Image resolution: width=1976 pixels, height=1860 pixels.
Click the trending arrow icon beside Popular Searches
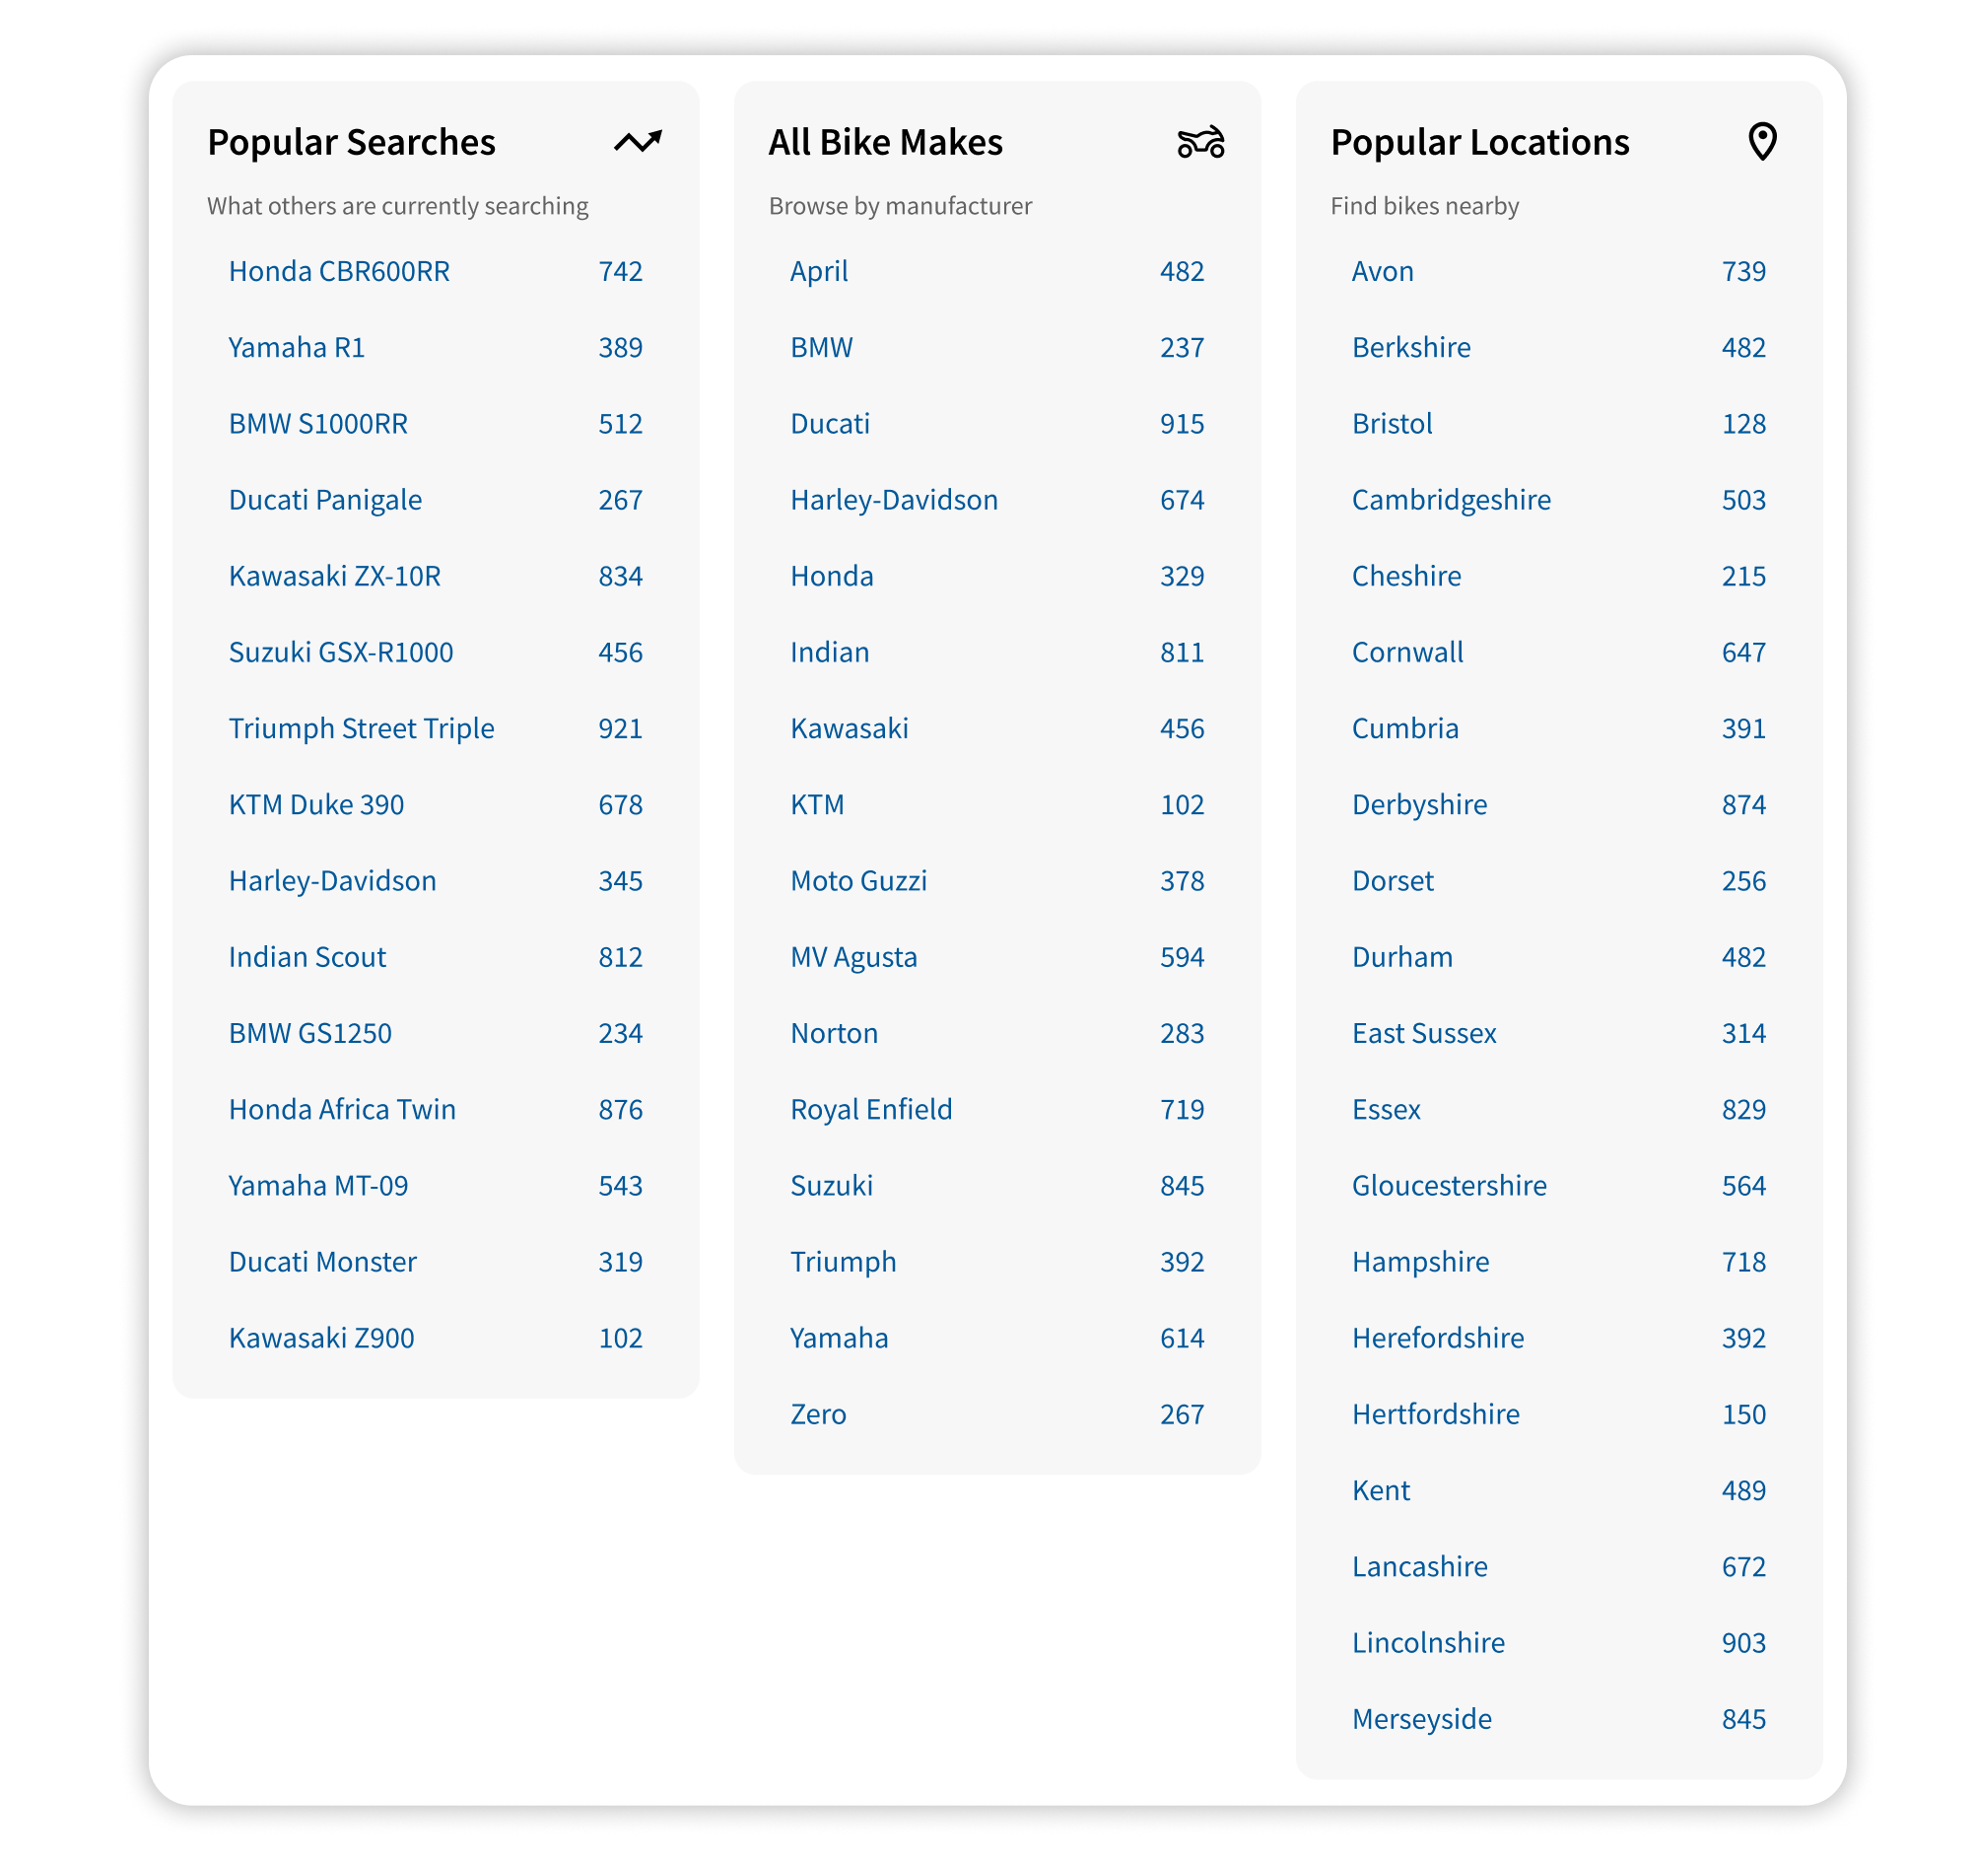637,142
